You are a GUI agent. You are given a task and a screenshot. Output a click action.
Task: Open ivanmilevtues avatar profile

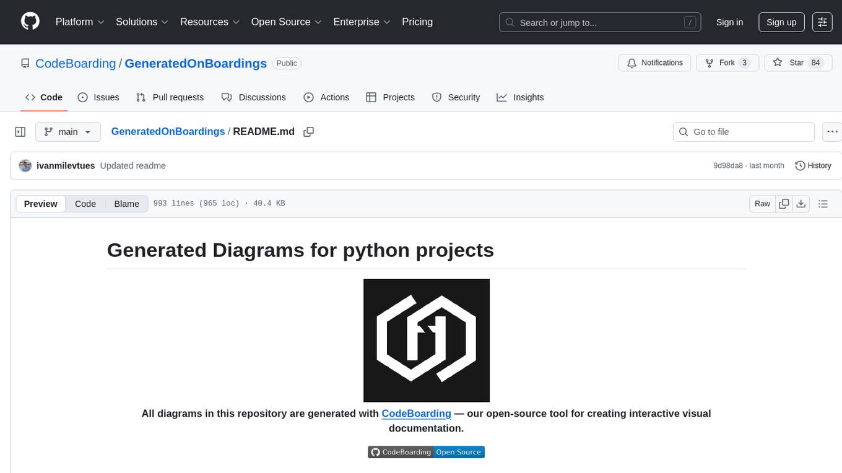coord(25,166)
